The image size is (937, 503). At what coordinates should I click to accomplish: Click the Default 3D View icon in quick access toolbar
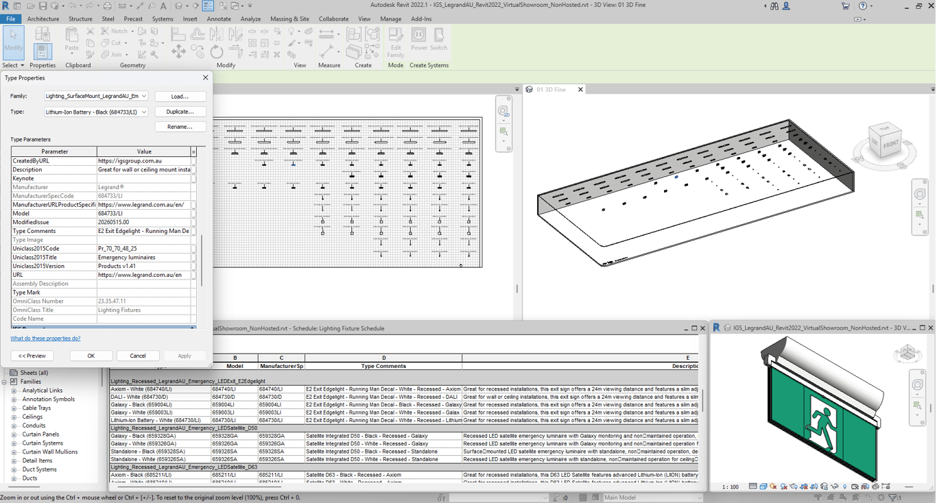click(178, 6)
